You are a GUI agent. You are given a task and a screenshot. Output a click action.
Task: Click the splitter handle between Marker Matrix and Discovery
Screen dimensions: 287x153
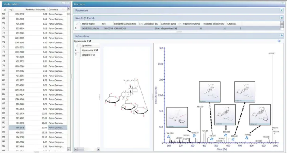(x=71, y=77)
